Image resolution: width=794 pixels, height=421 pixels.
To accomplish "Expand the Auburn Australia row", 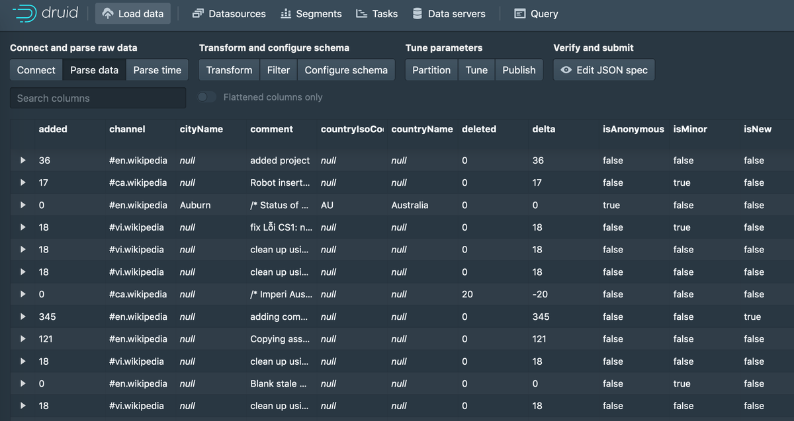I will point(23,206).
